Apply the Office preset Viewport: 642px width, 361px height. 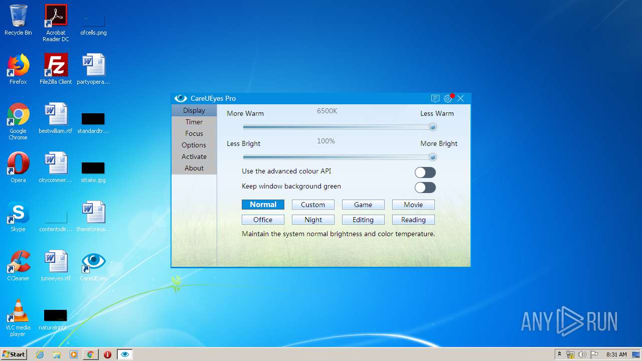263,220
